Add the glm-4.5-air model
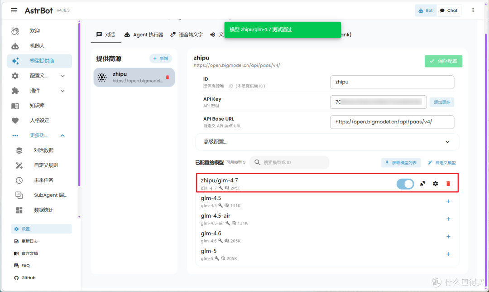This screenshot has height=292, width=489. pyautogui.click(x=448, y=219)
